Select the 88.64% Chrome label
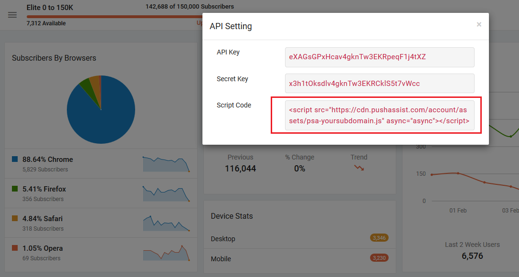The image size is (519, 277). coord(48,160)
